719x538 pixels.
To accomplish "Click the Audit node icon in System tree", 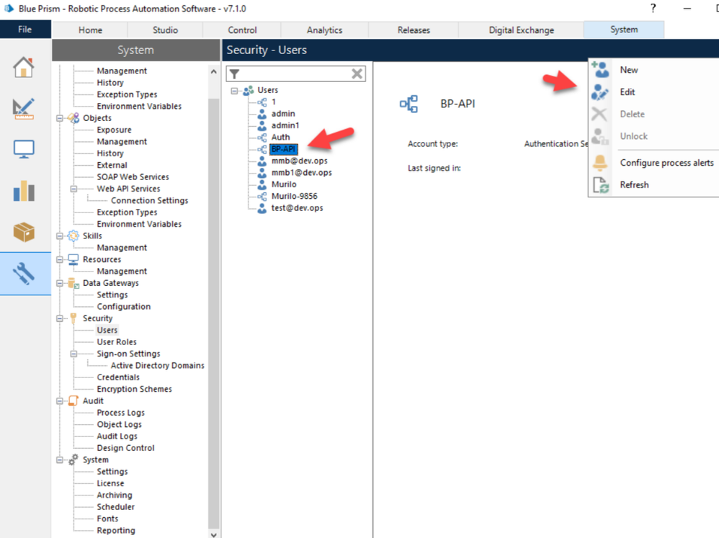I will tap(73, 401).
